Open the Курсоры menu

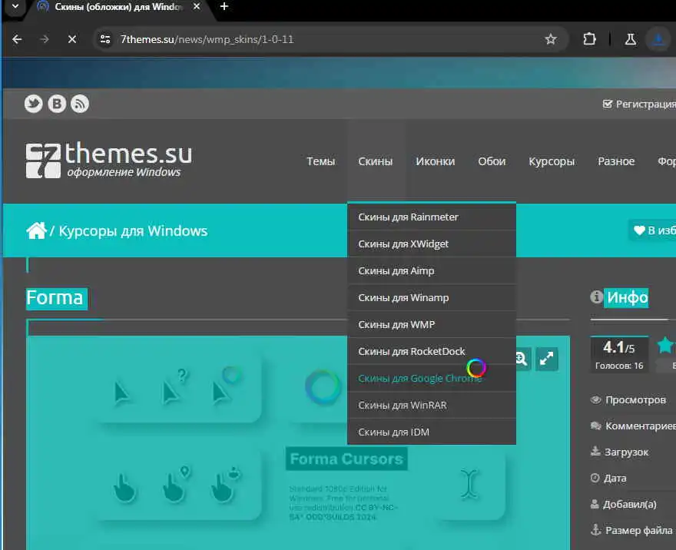click(552, 161)
